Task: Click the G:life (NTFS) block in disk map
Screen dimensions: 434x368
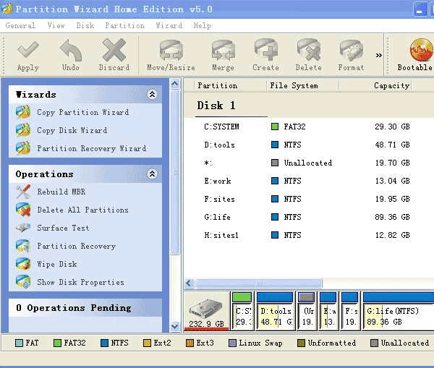Action: tap(398, 311)
